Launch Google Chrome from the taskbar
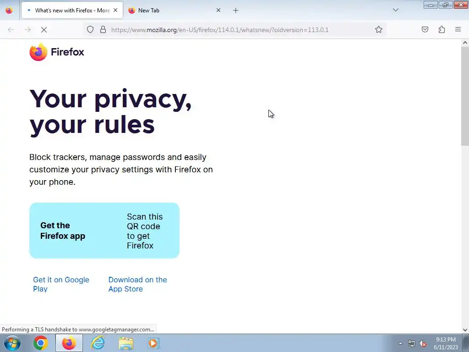This screenshot has width=469, height=352. [41, 343]
